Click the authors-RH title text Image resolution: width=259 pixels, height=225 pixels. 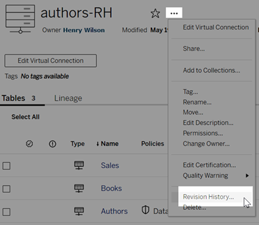tap(77, 13)
